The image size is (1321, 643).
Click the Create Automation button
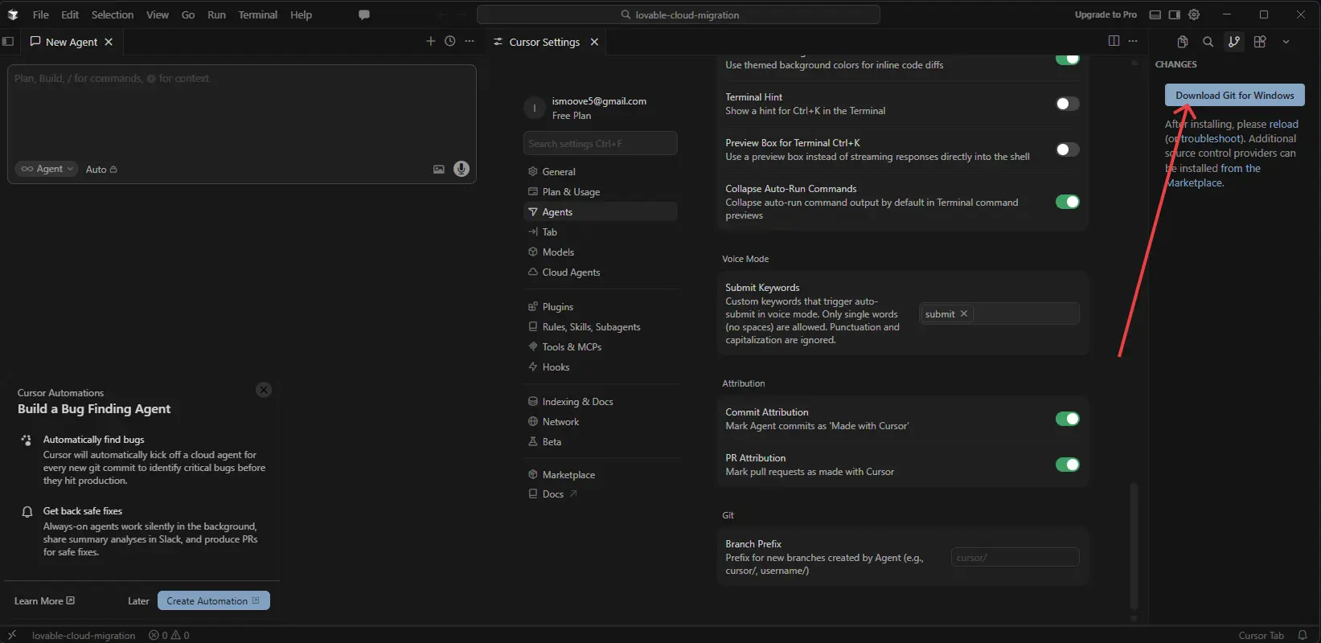coord(213,600)
